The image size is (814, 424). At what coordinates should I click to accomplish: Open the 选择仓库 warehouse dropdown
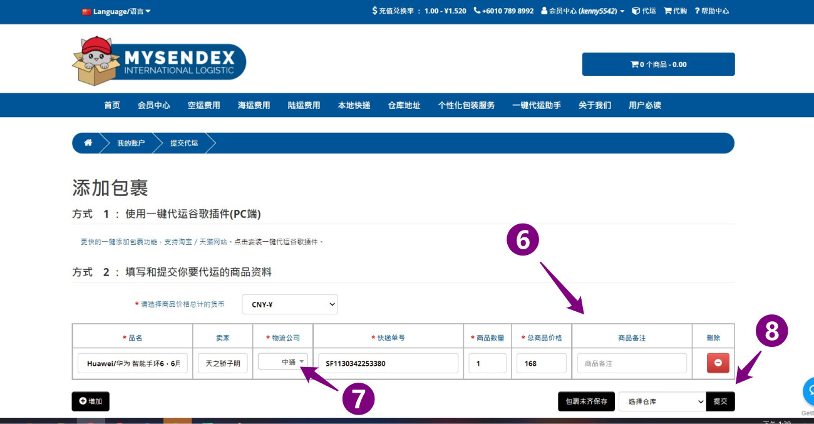pos(662,401)
